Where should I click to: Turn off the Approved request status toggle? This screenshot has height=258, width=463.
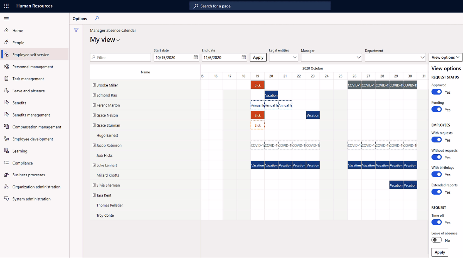pos(436,92)
